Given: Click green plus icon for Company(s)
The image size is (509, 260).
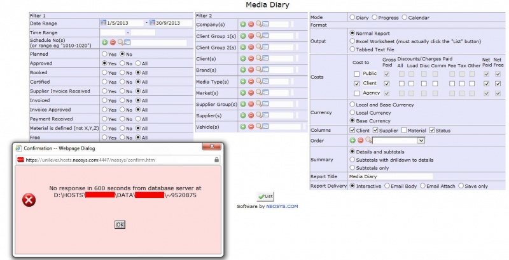Looking at the screenshot, I should (x=243, y=24).
